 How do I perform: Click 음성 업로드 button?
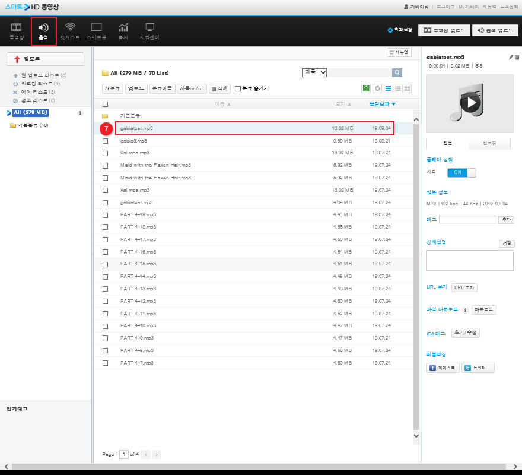(495, 30)
